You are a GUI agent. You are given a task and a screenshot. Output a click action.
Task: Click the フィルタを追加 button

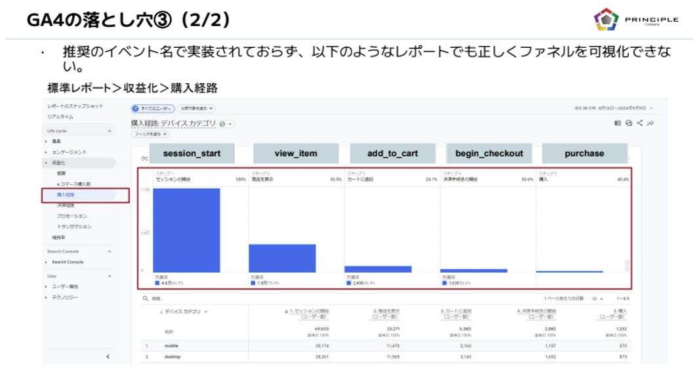point(150,134)
